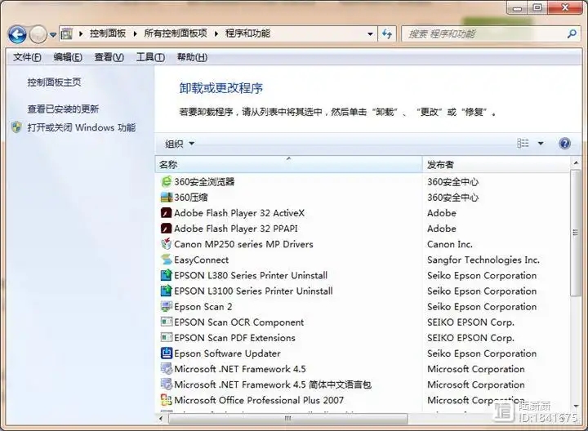Select the Epson Scan 2 program name
588x431 pixels.
tap(203, 307)
